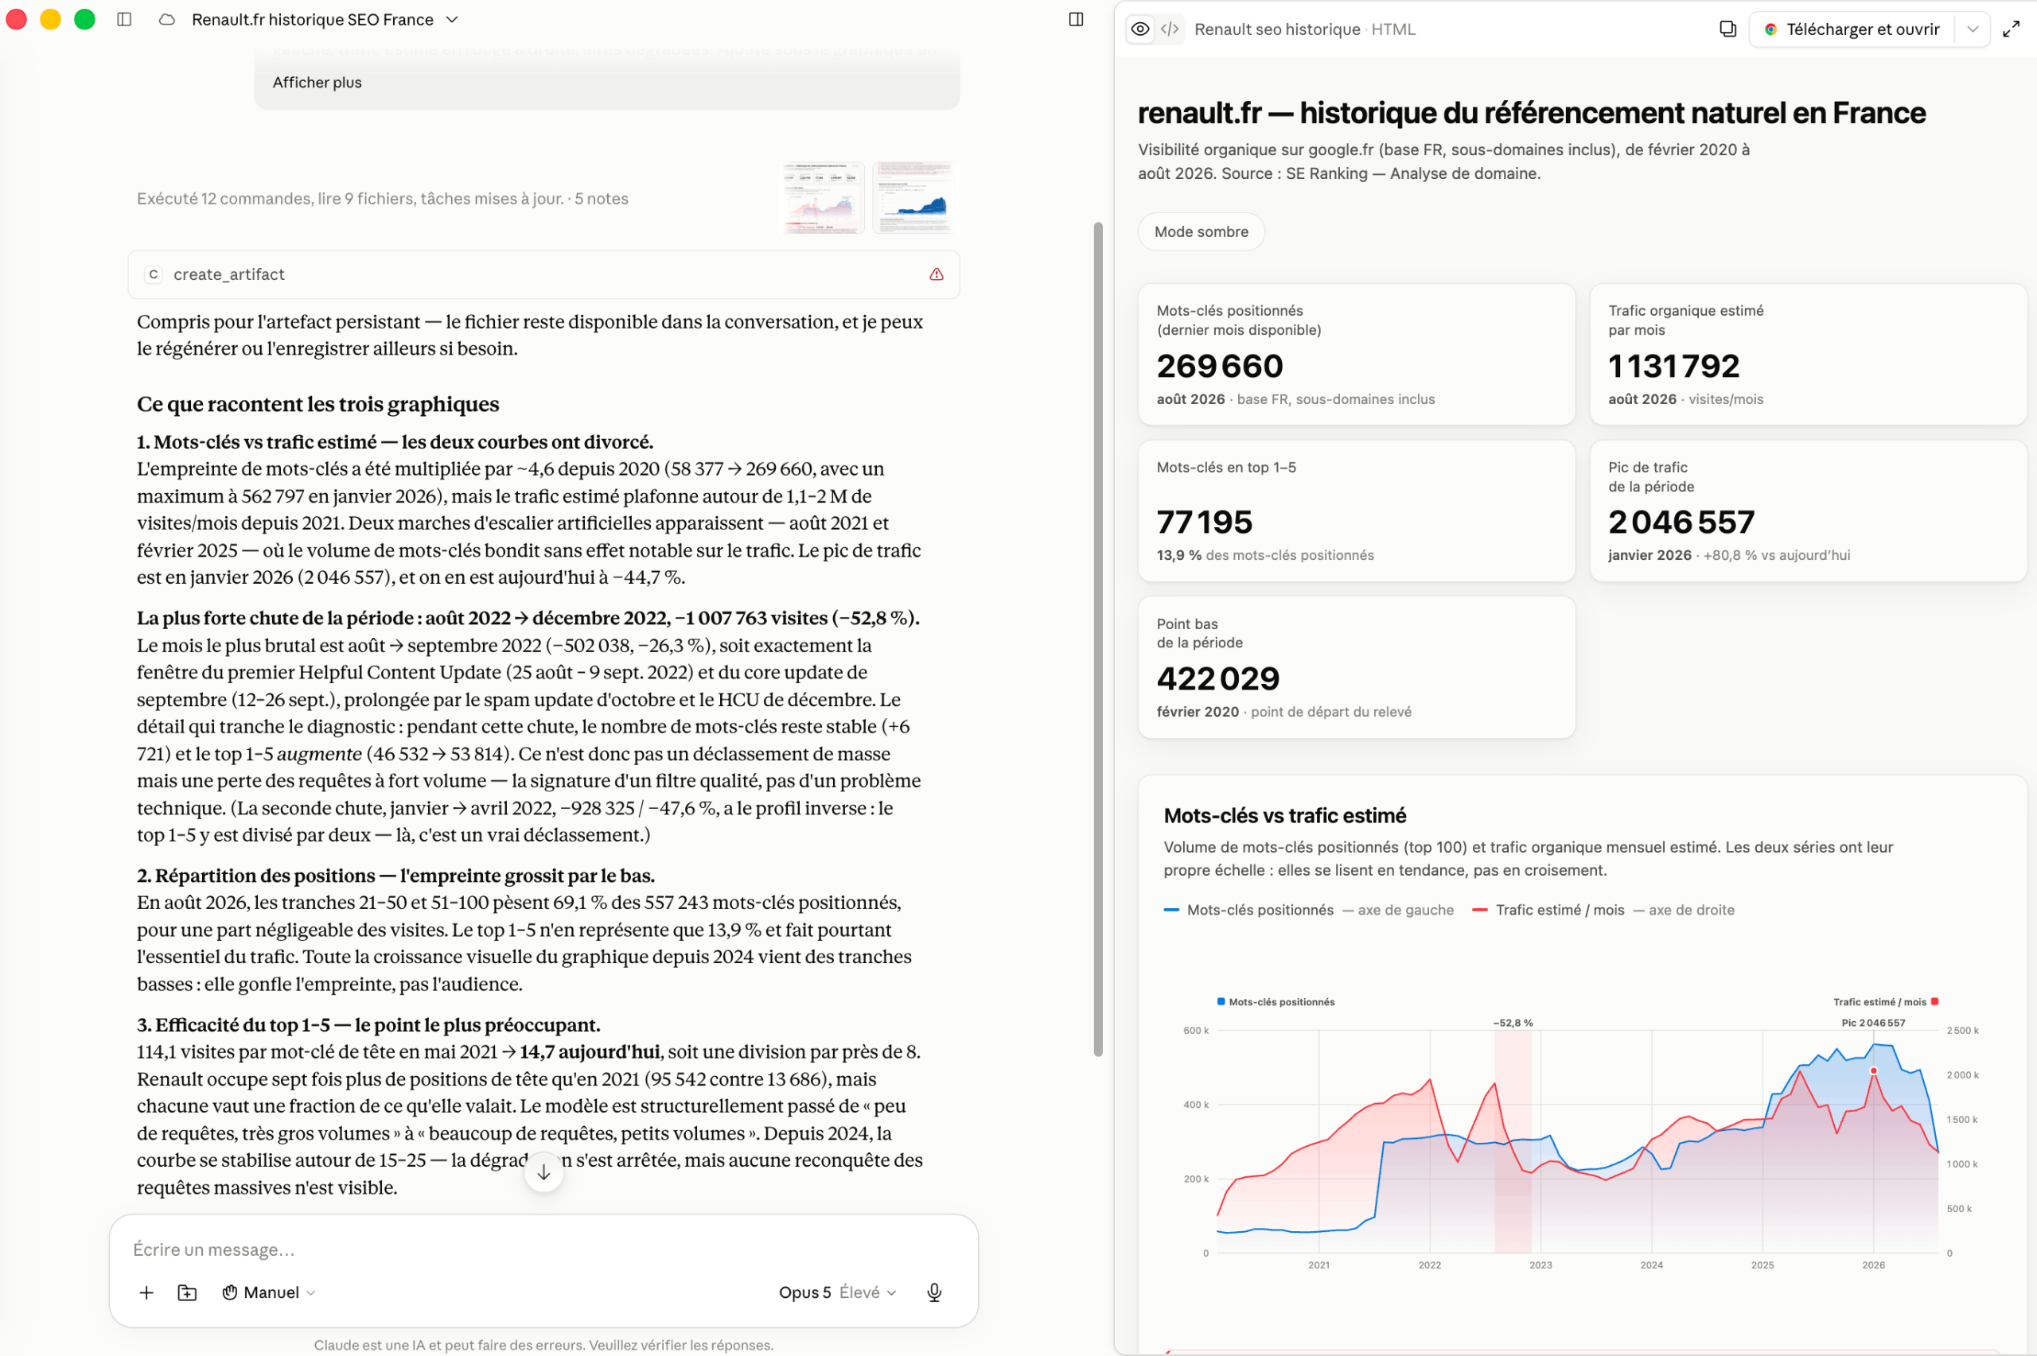Open the first chart thumbnail

(x=823, y=197)
